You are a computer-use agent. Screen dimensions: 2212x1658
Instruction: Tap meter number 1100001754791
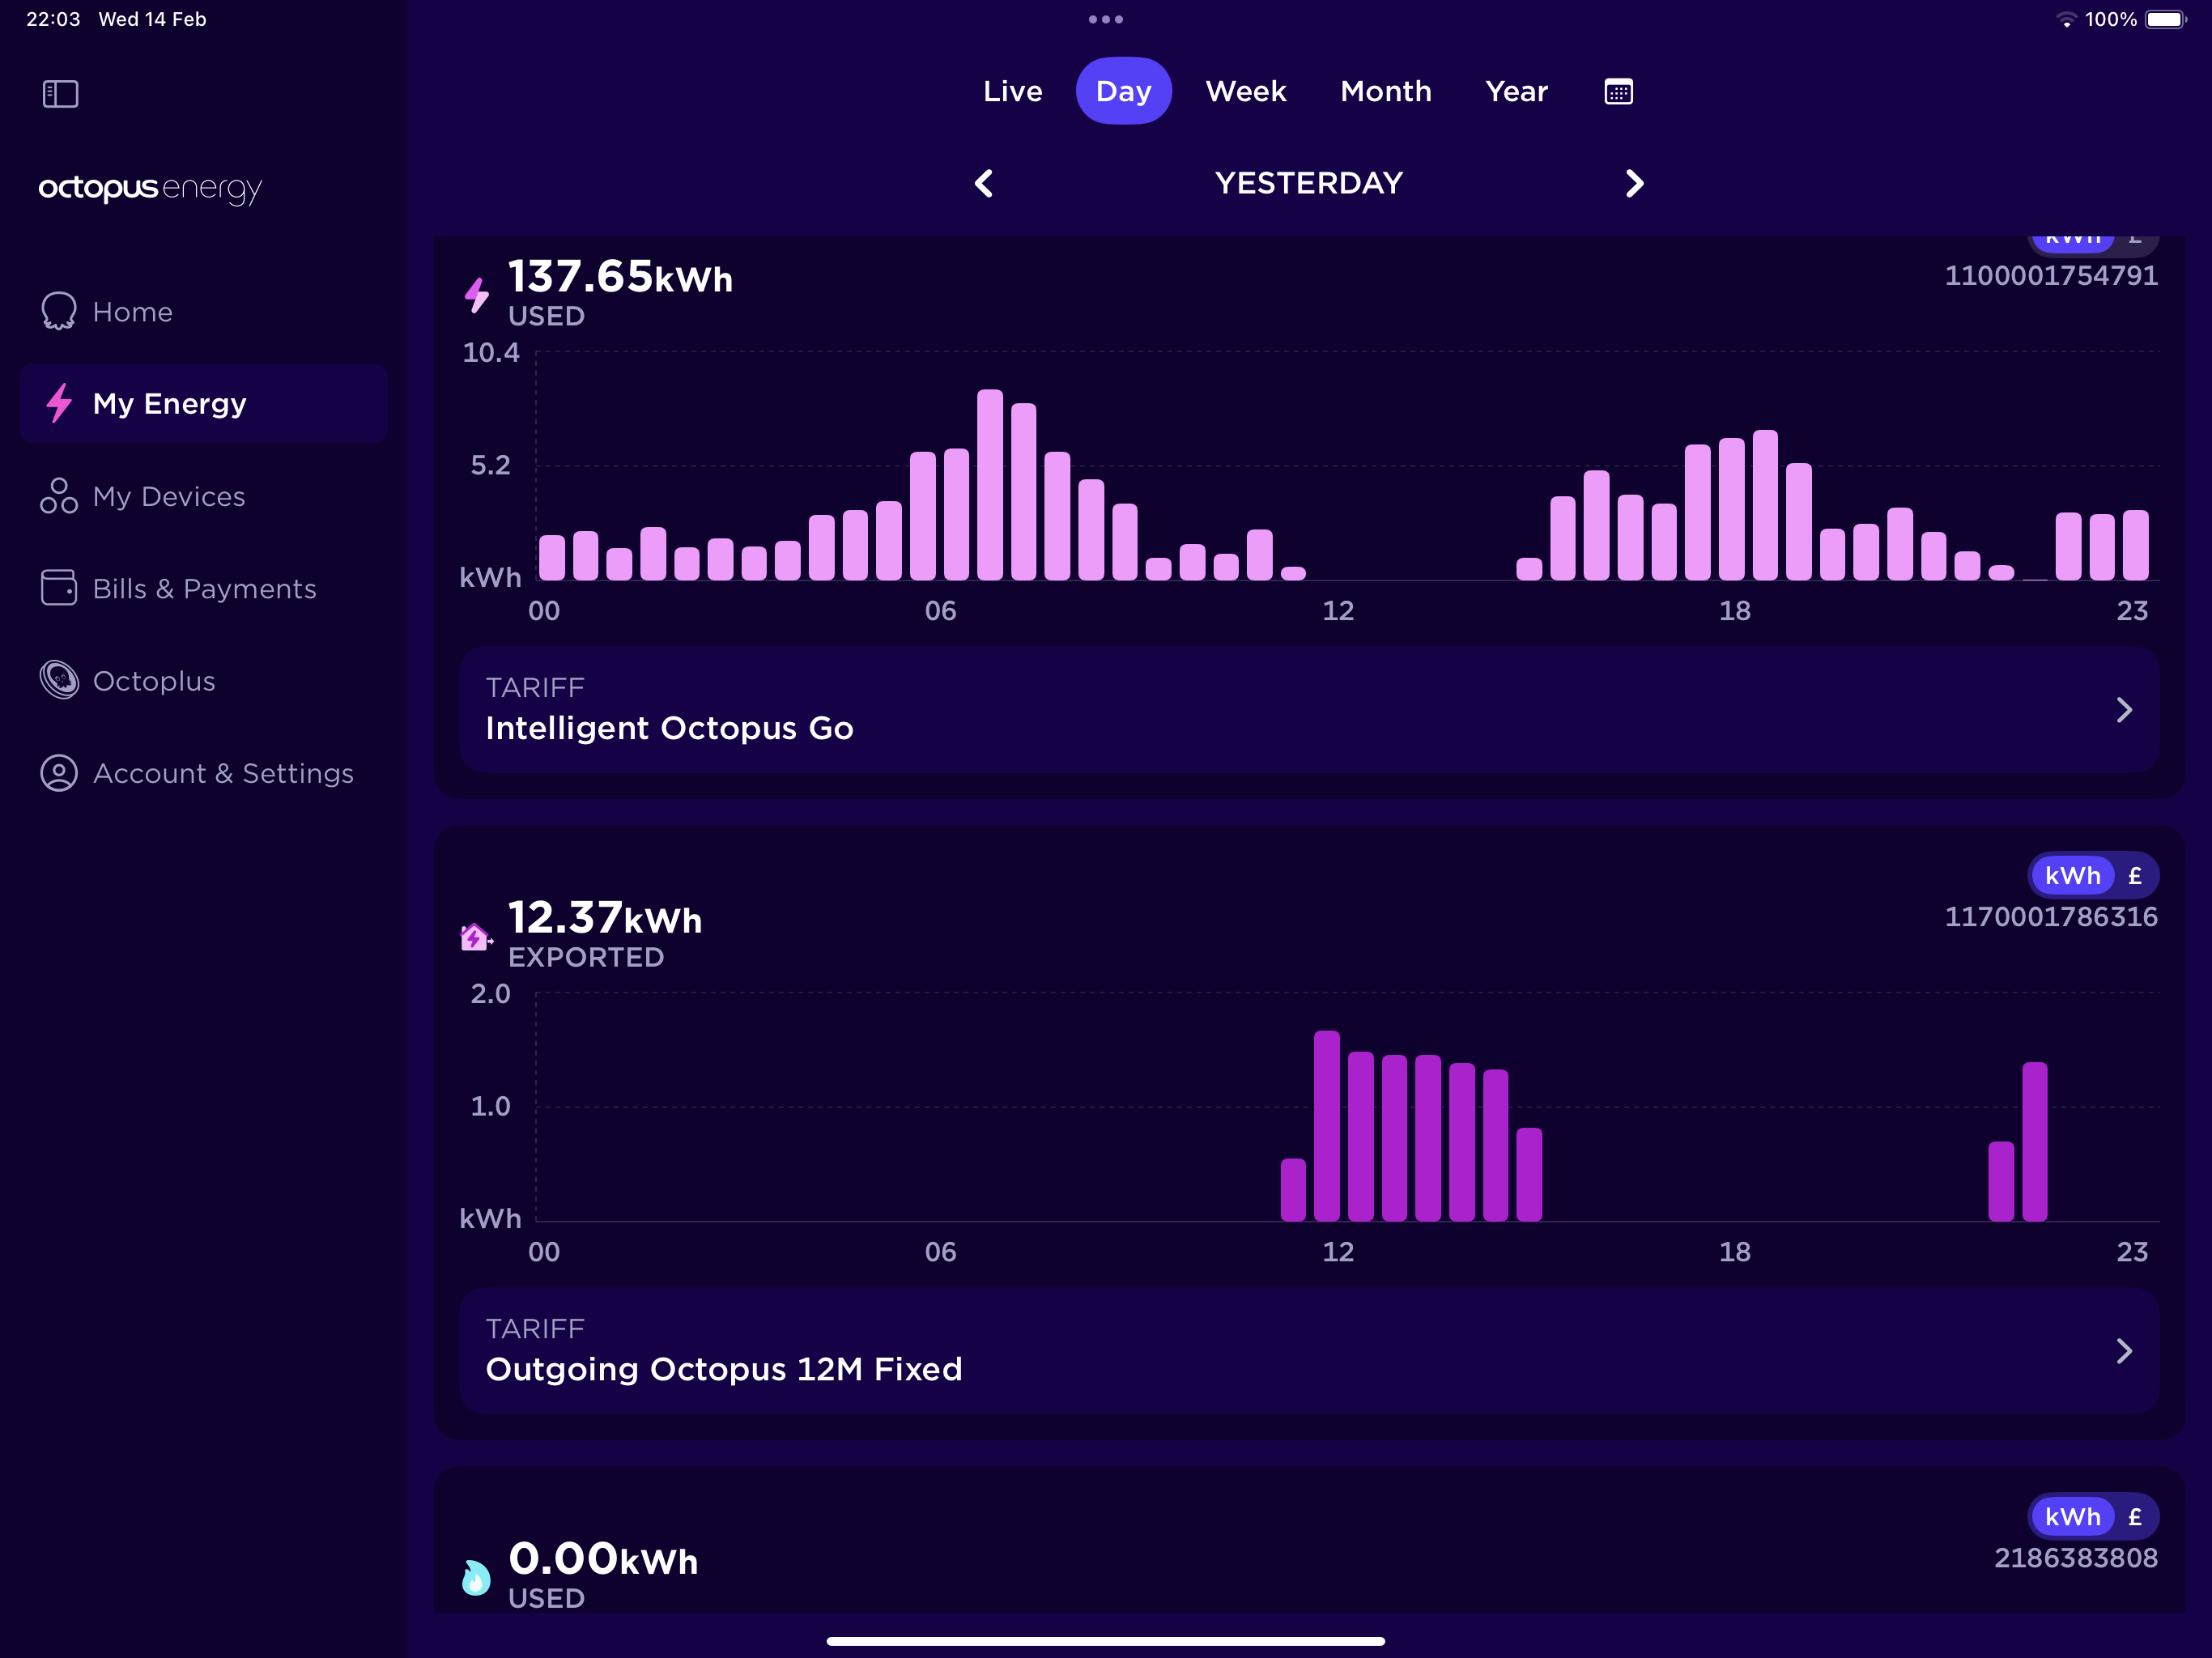click(2051, 275)
